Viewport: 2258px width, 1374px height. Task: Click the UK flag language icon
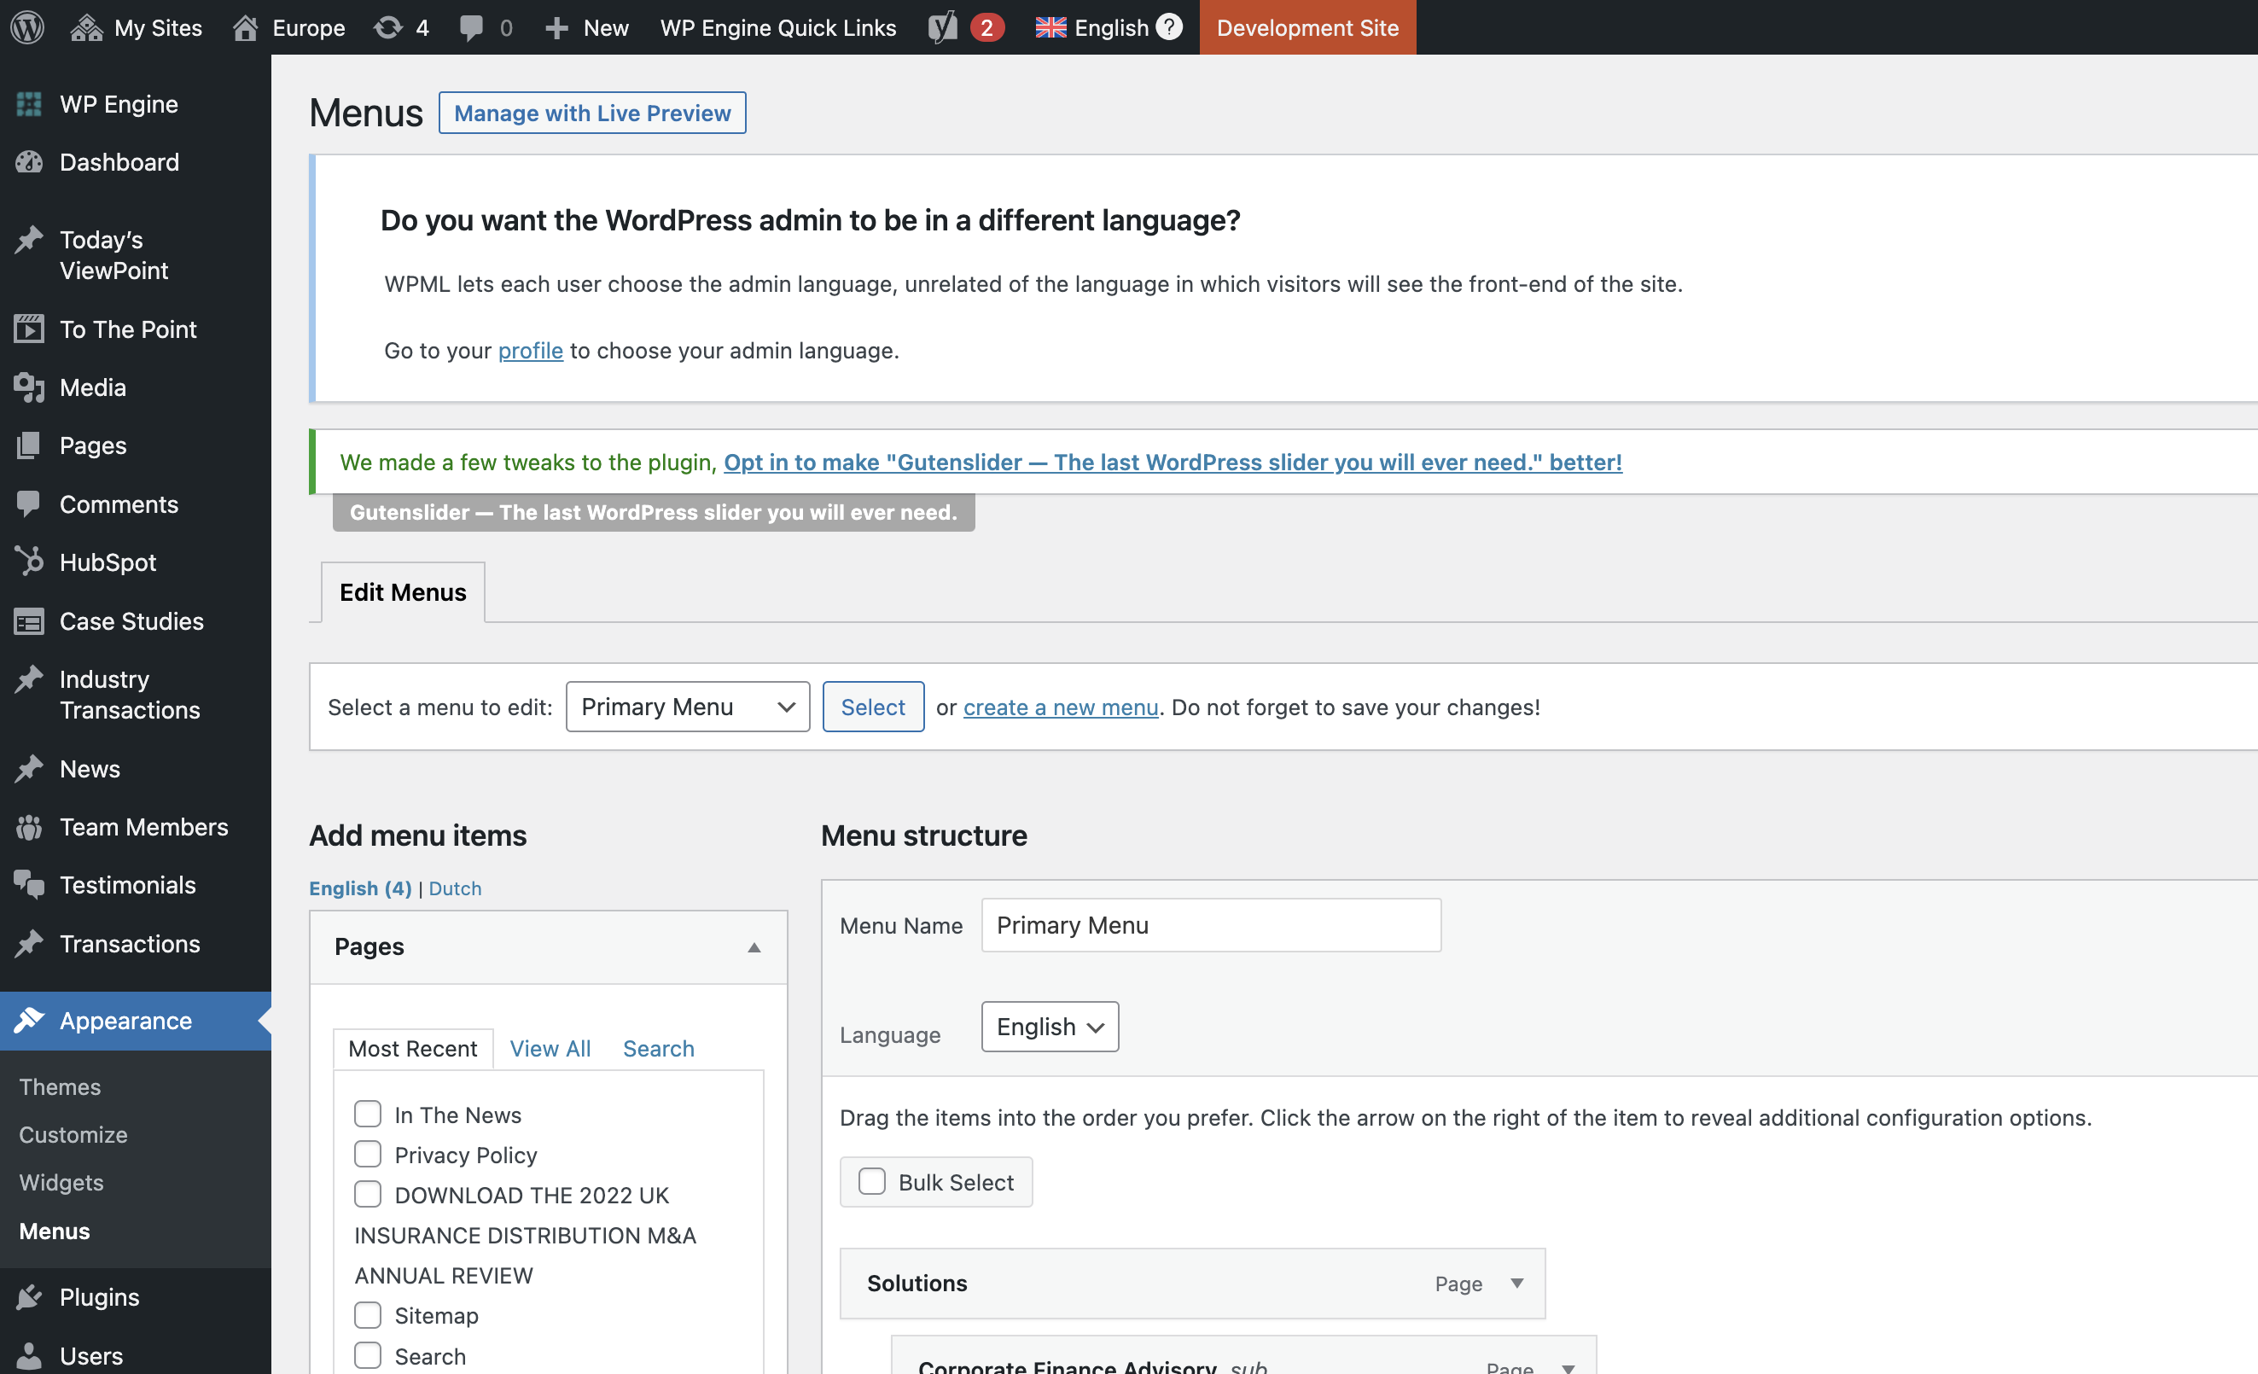tap(1050, 27)
